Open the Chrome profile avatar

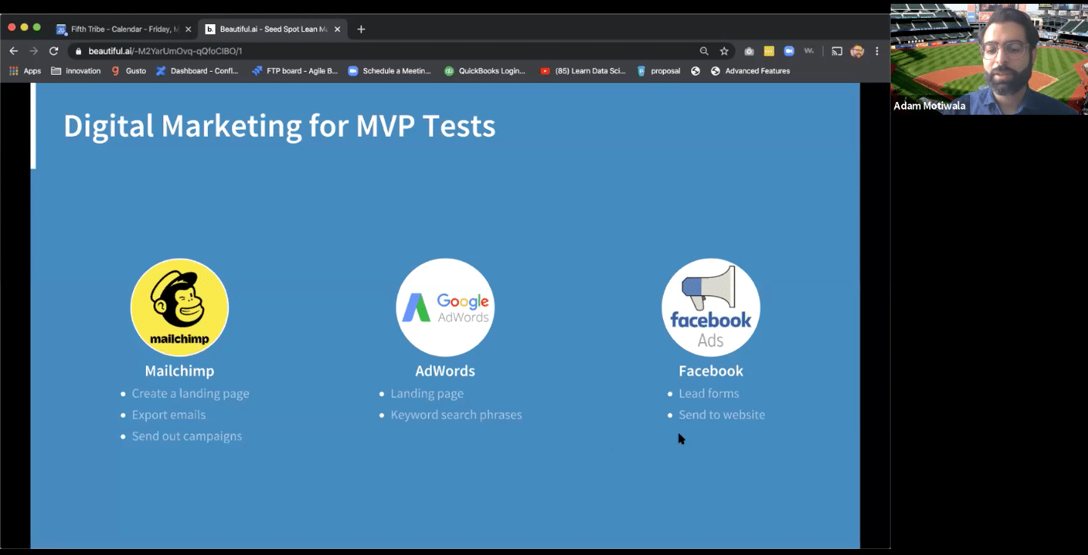coord(857,51)
